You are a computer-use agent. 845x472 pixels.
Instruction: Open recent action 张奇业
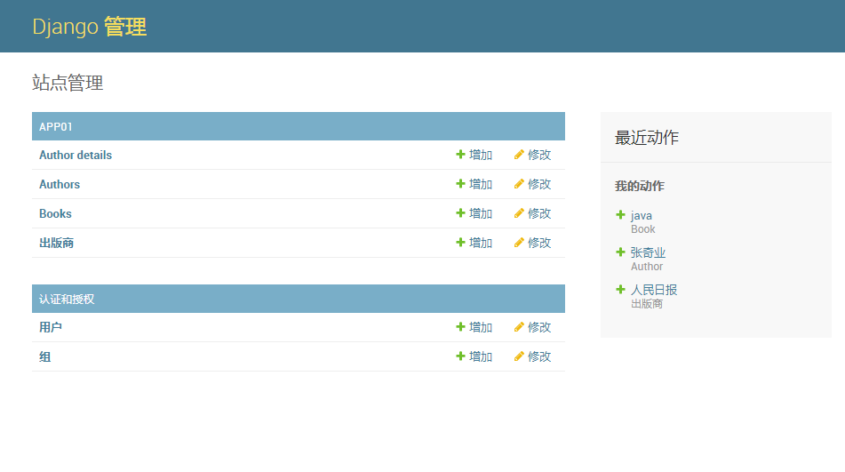tap(649, 252)
